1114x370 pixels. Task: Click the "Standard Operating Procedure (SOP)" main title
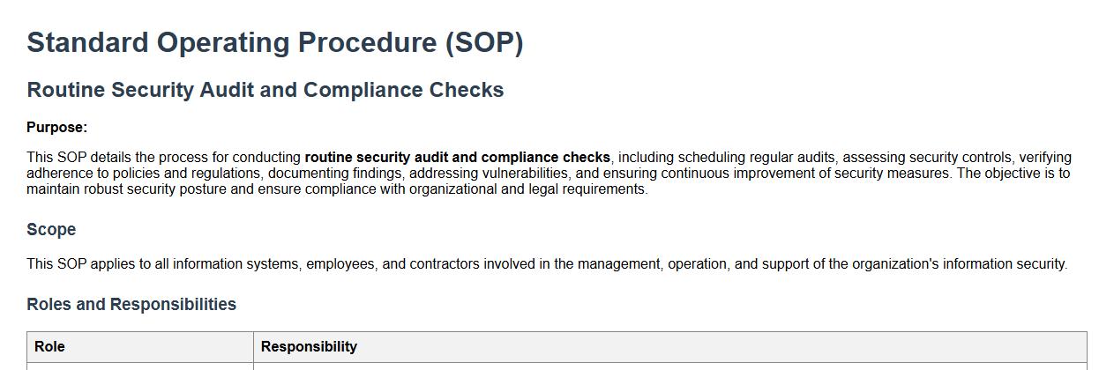pyautogui.click(x=274, y=43)
